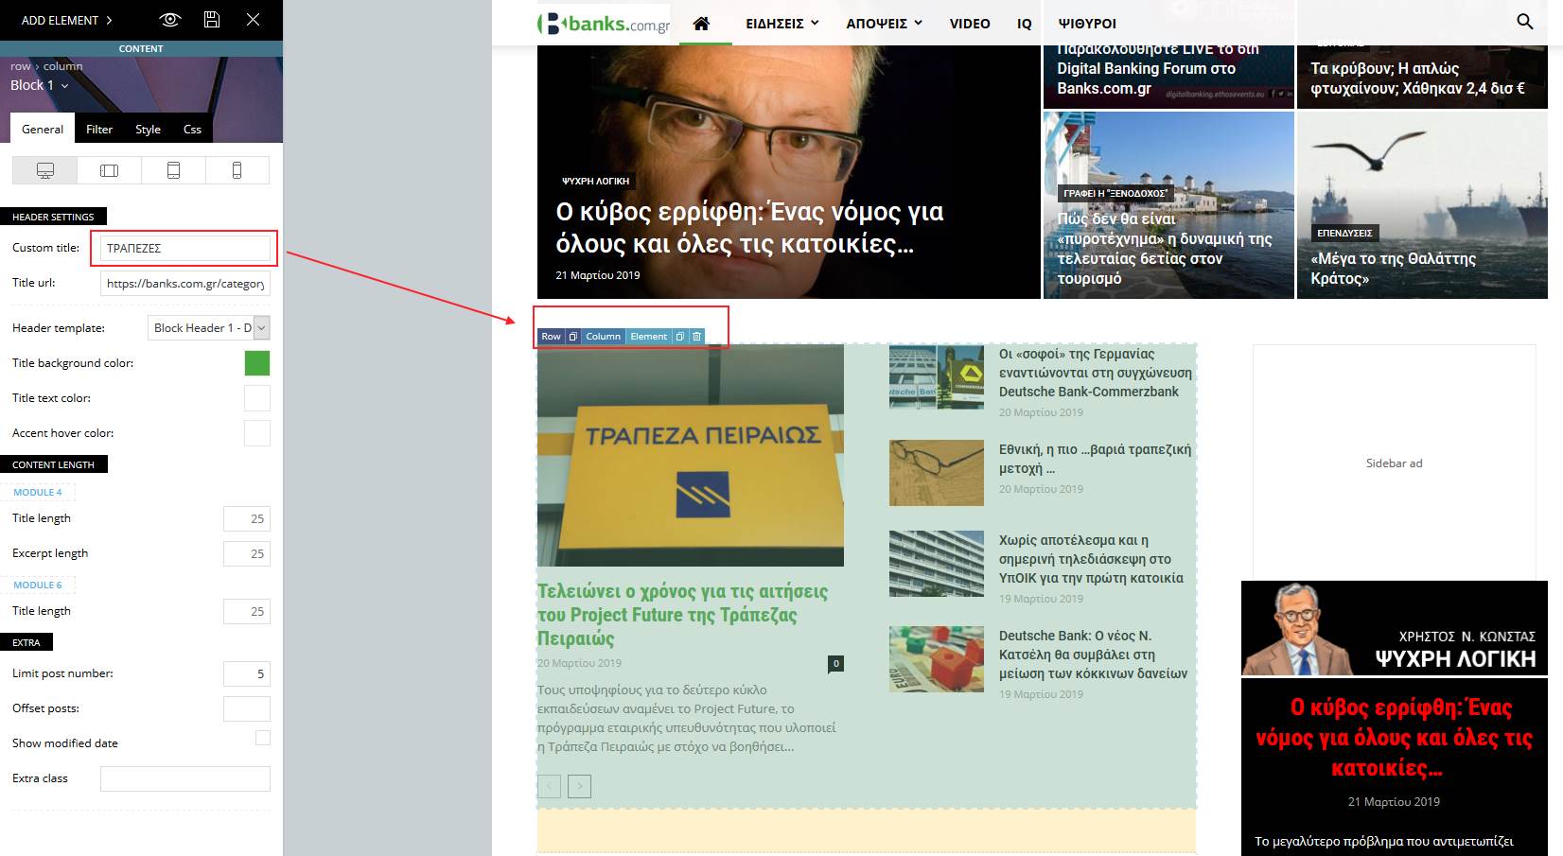Go to home via house icon
The width and height of the screenshot is (1563, 856).
click(701, 24)
